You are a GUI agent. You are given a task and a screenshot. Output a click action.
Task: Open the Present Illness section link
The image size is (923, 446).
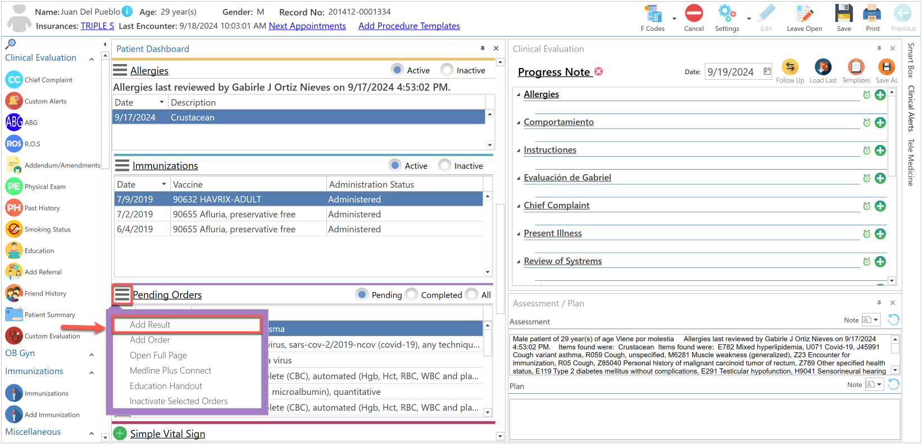pyautogui.click(x=553, y=233)
